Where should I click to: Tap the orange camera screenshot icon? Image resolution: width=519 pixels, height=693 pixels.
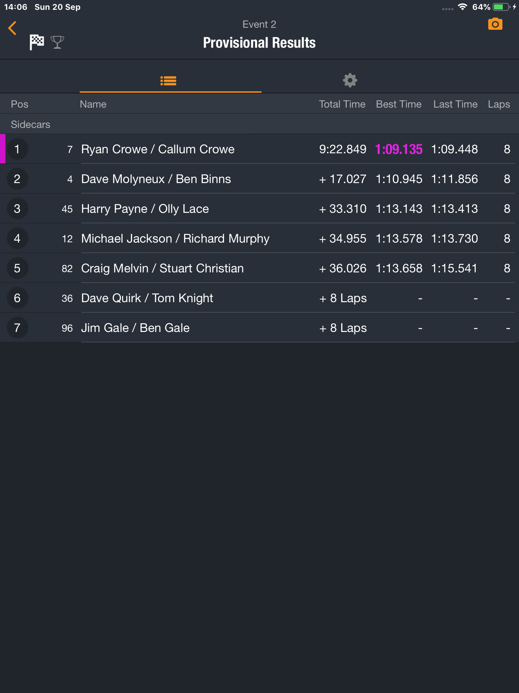495,24
